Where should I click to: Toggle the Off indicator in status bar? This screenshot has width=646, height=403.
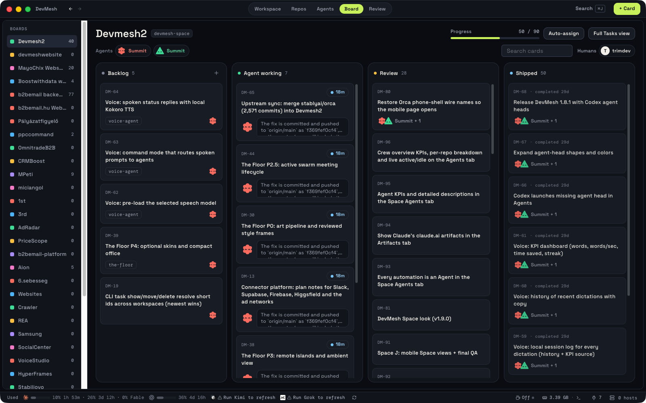pyautogui.click(x=525, y=397)
